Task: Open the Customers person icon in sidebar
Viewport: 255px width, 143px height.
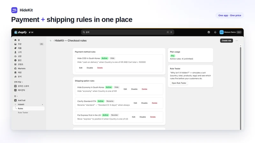Action: coord(15,52)
